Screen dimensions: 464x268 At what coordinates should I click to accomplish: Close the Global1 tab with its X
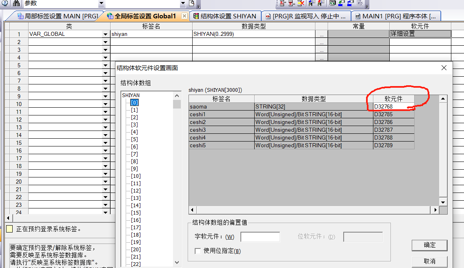click(x=184, y=16)
